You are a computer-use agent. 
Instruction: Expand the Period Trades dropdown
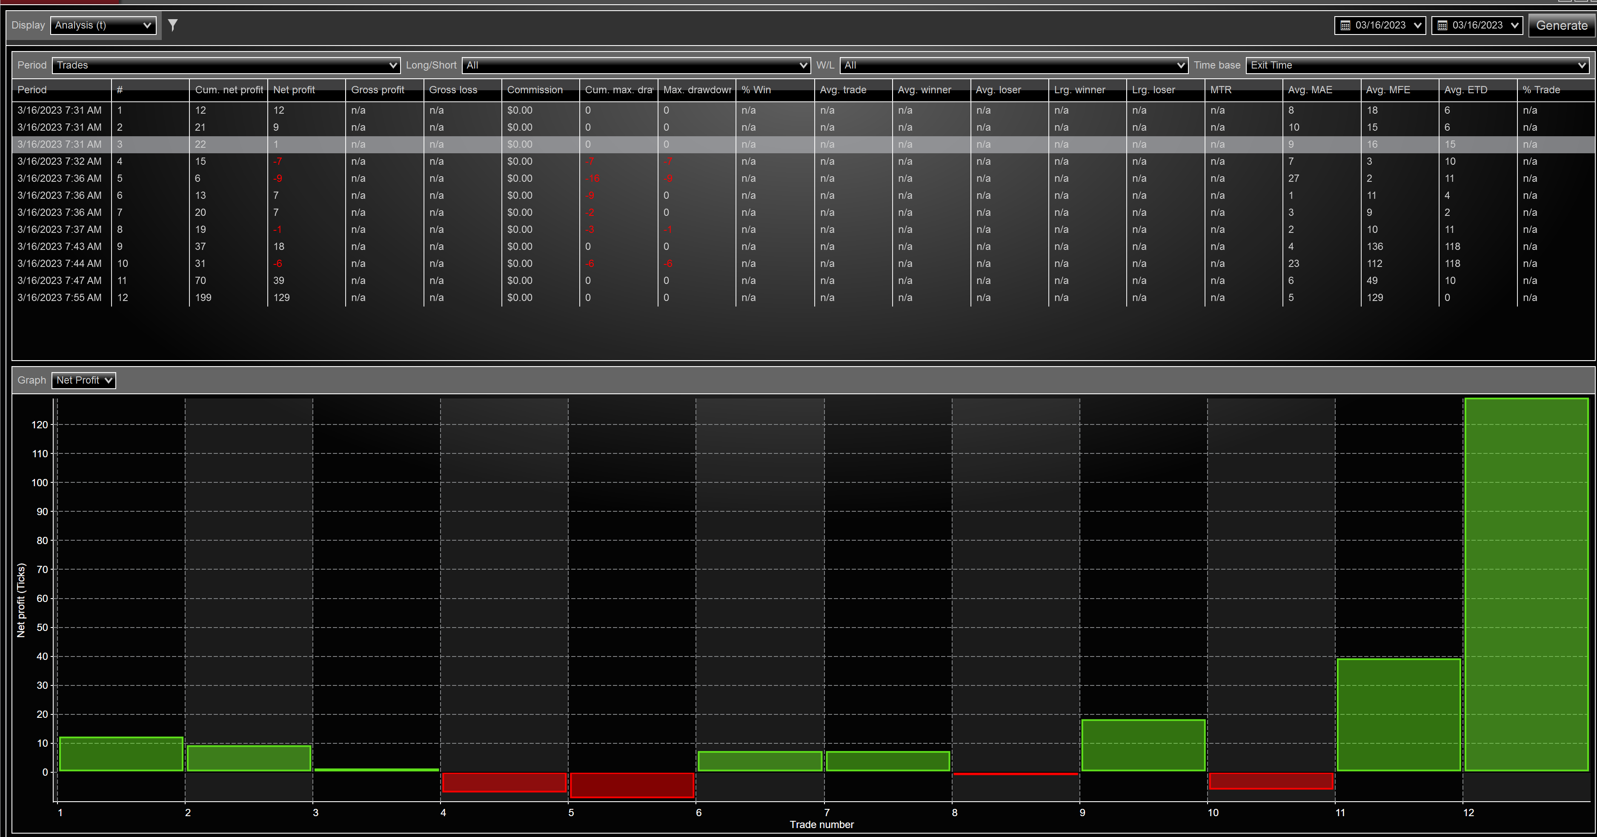click(226, 65)
